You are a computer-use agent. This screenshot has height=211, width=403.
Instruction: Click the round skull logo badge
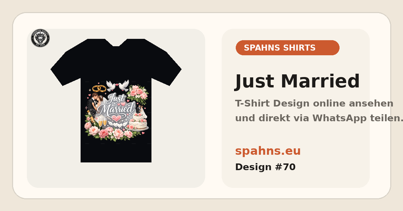[x=40, y=38]
